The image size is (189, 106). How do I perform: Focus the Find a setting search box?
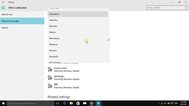tap(167, 8)
